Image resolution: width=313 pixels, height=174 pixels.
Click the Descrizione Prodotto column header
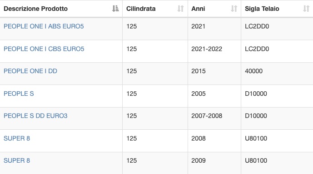[36, 9]
